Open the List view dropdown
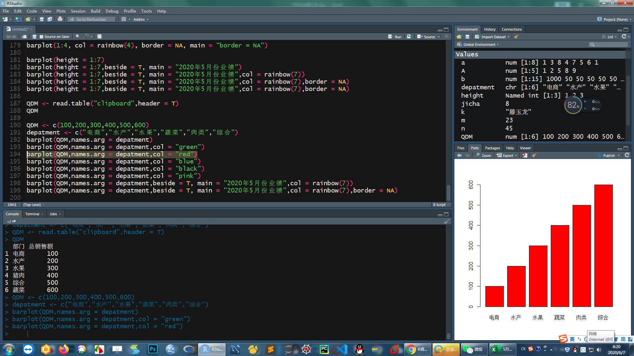The image size is (634, 356). 611,37
